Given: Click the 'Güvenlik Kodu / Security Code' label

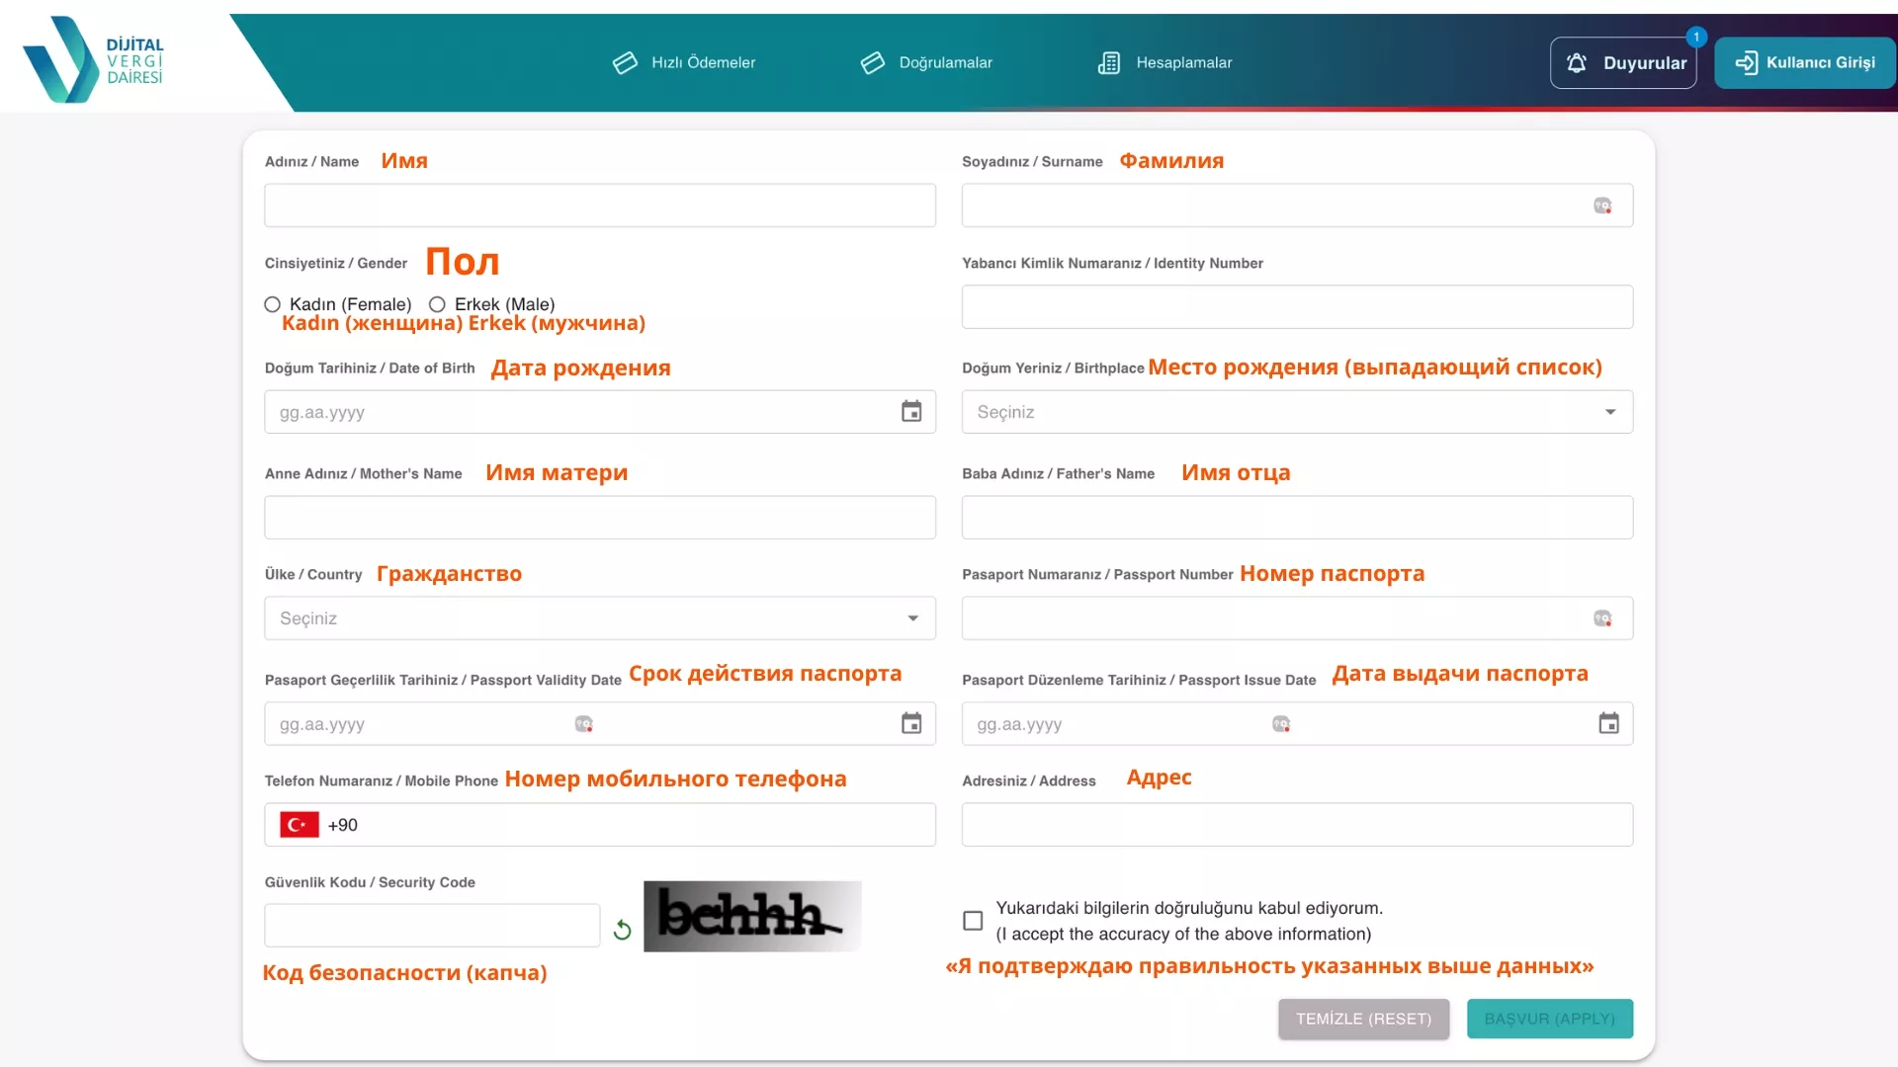Looking at the screenshot, I should 370,883.
